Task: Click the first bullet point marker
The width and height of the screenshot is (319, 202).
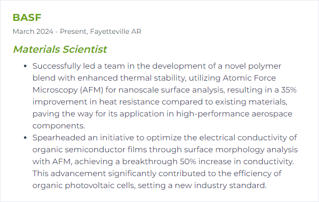Action: [x=25, y=66]
